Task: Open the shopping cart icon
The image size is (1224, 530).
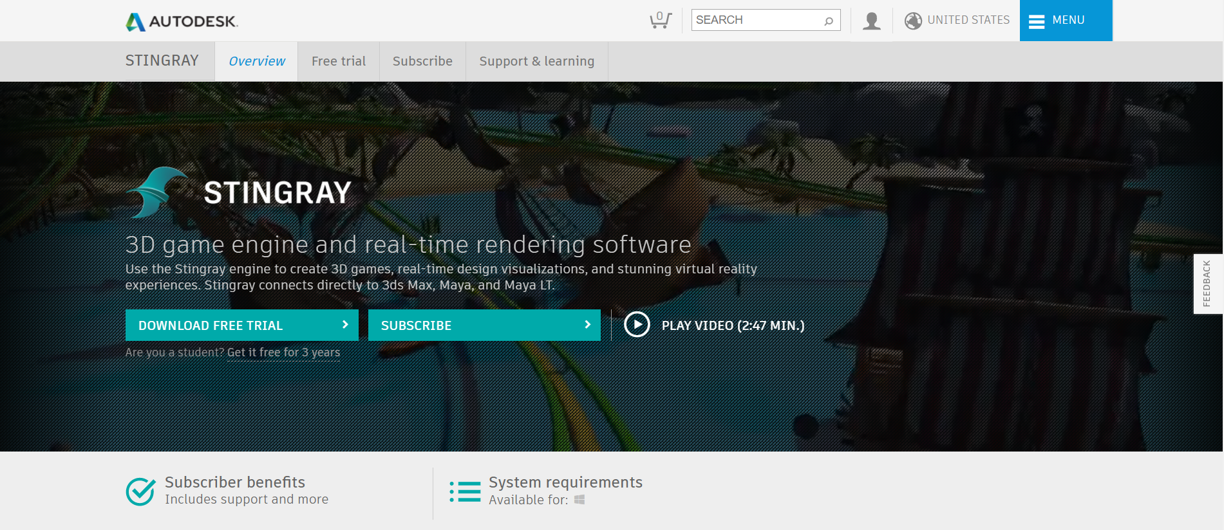Action: click(x=661, y=21)
